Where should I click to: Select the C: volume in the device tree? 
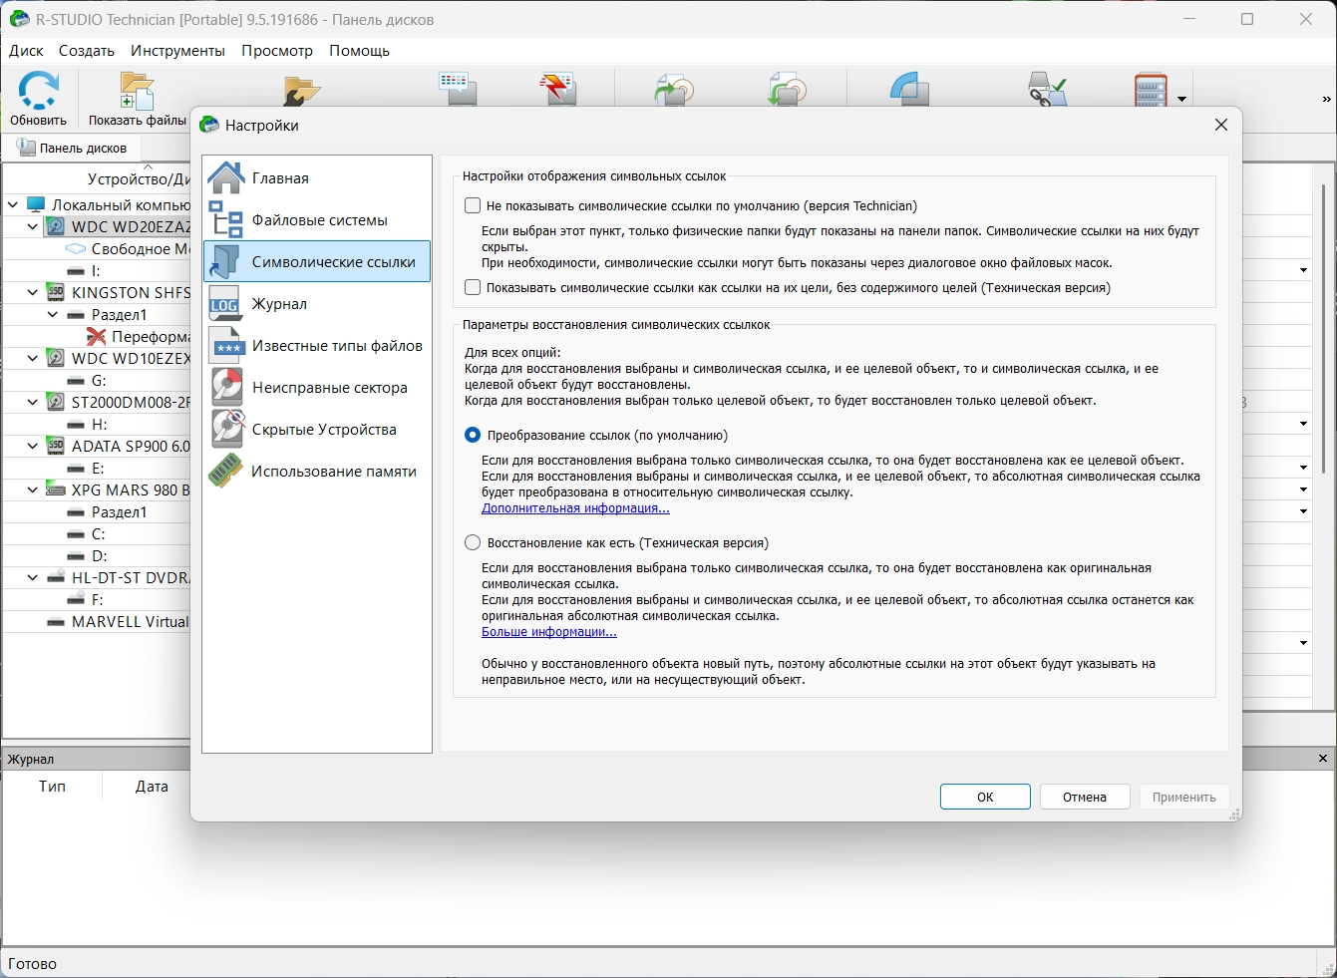click(98, 533)
